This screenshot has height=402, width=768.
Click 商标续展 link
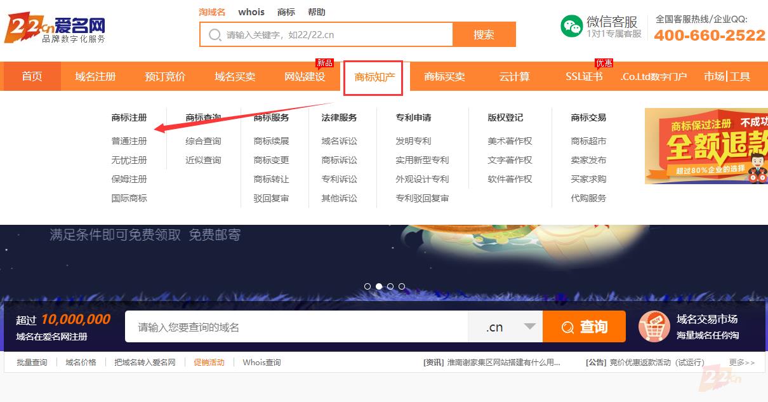(271, 141)
